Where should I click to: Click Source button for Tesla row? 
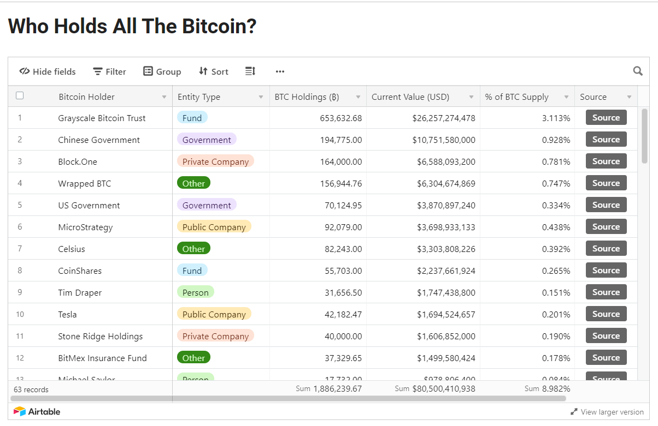tap(606, 314)
